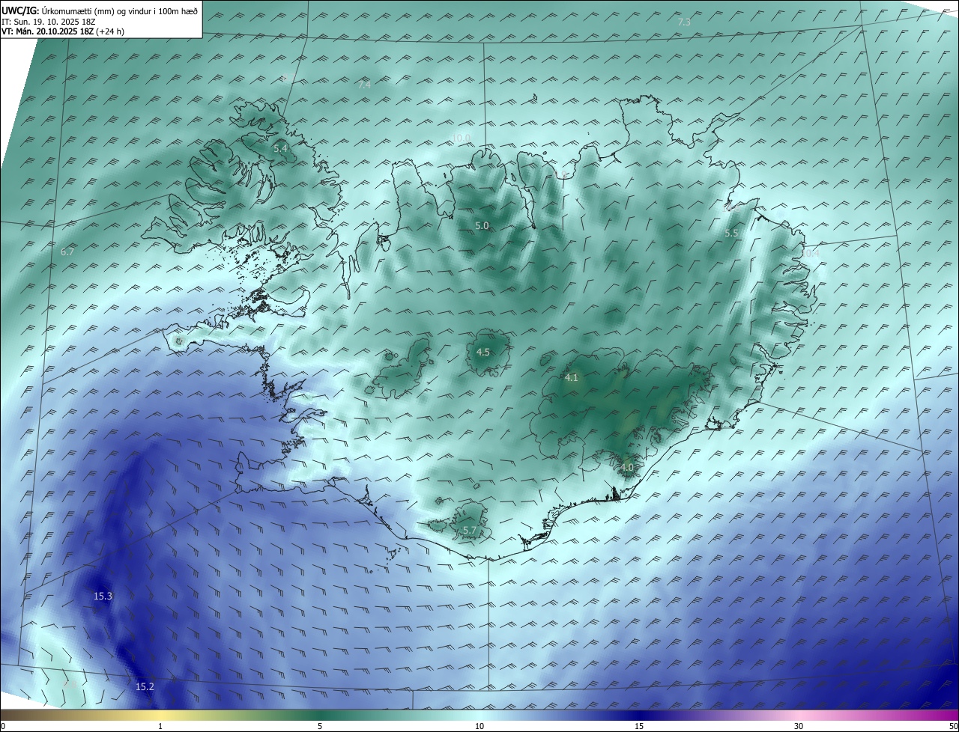Click the 10.0 value label off the north coast
Image resolution: width=959 pixels, height=732 pixels.
click(461, 137)
